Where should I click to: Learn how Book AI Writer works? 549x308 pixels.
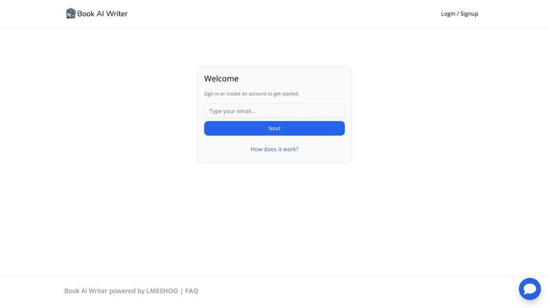(x=274, y=149)
